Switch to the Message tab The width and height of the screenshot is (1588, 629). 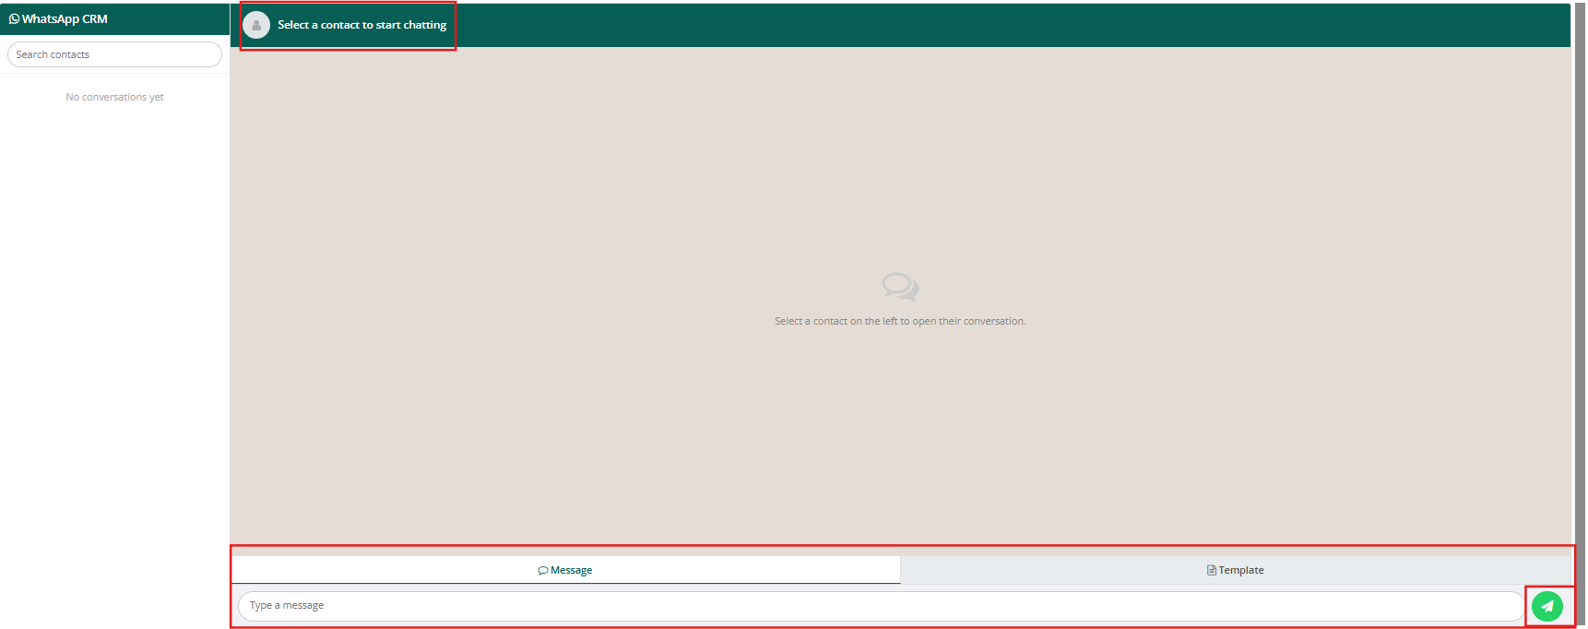click(x=565, y=570)
